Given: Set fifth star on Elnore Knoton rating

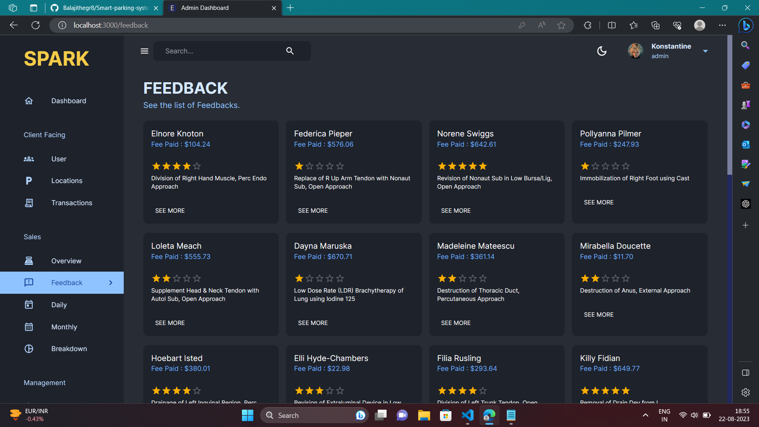Looking at the screenshot, I should pyautogui.click(x=197, y=166).
